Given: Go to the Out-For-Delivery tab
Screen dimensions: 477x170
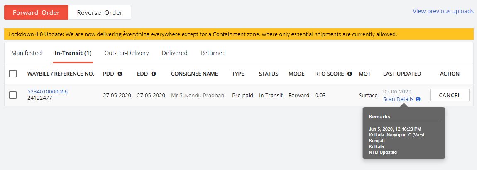Looking at the screenshot, I should 127,53.
